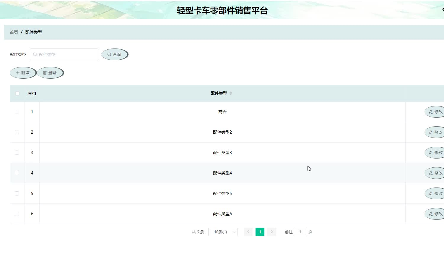Check the checkbox for row 5 配件类型5
Screen dimensions: 444x278
[17, 193]
